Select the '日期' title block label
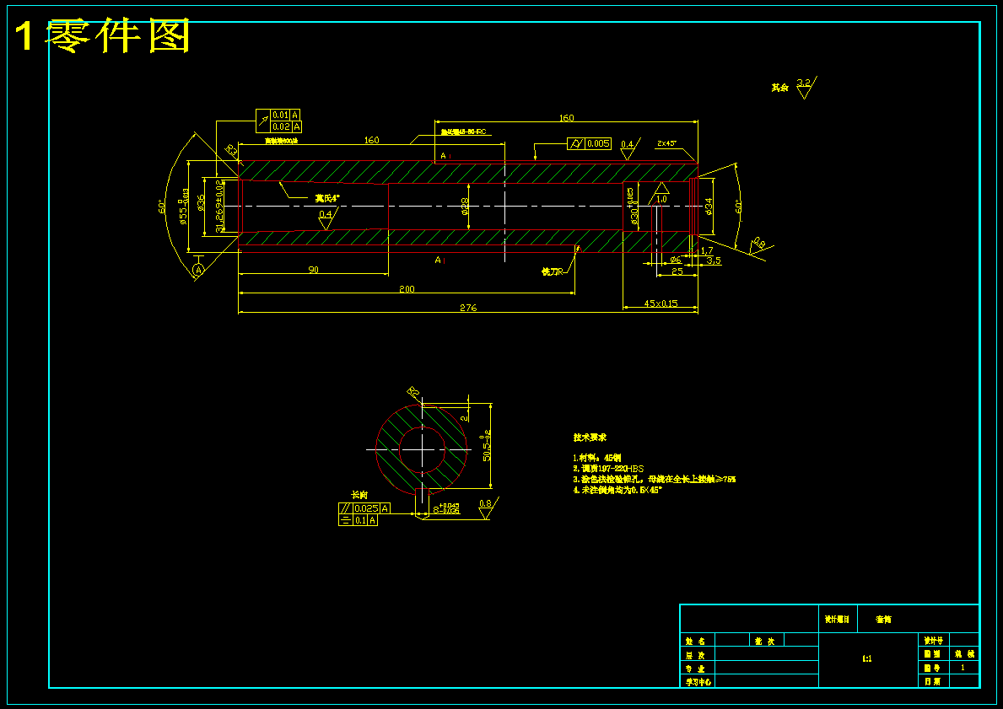 [x=932, y=682]
